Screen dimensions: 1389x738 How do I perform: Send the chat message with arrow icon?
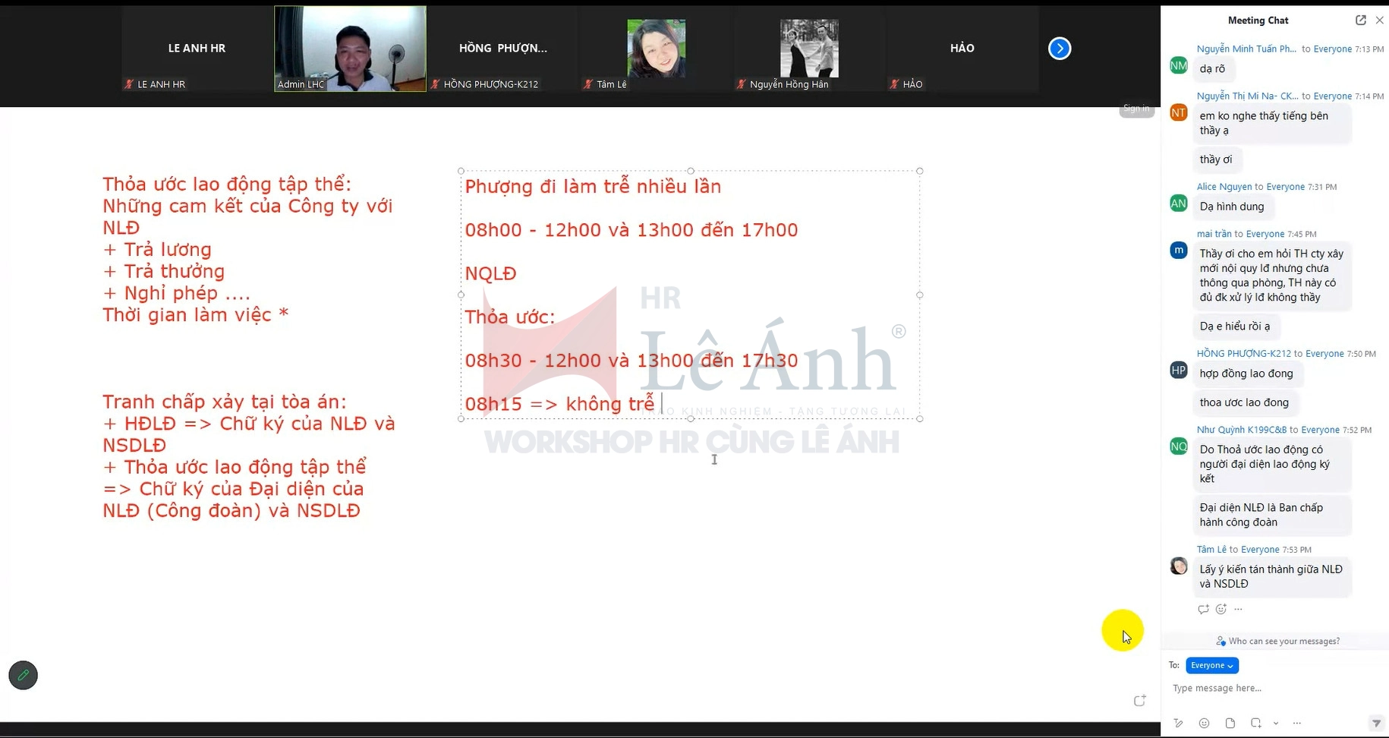pyautogui.click(x=1375, y=724)
